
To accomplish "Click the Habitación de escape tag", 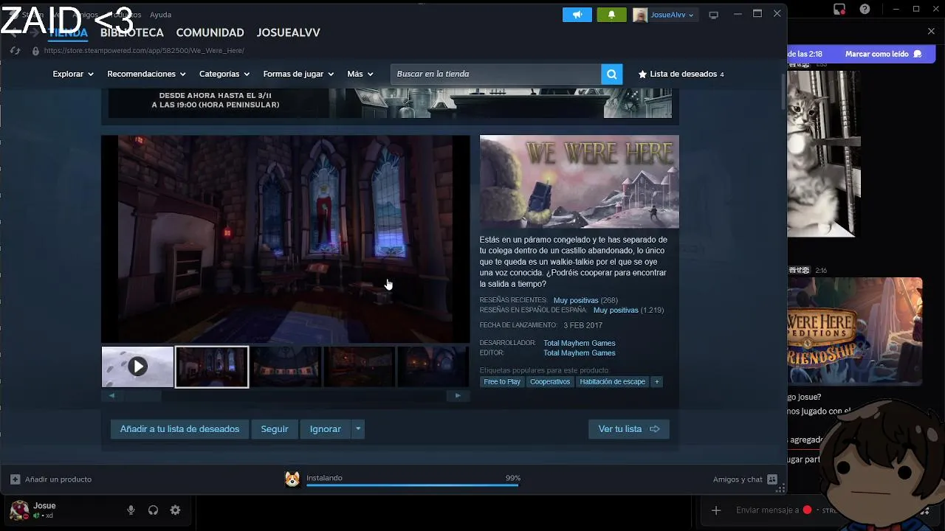I will [x=612, y=382].
